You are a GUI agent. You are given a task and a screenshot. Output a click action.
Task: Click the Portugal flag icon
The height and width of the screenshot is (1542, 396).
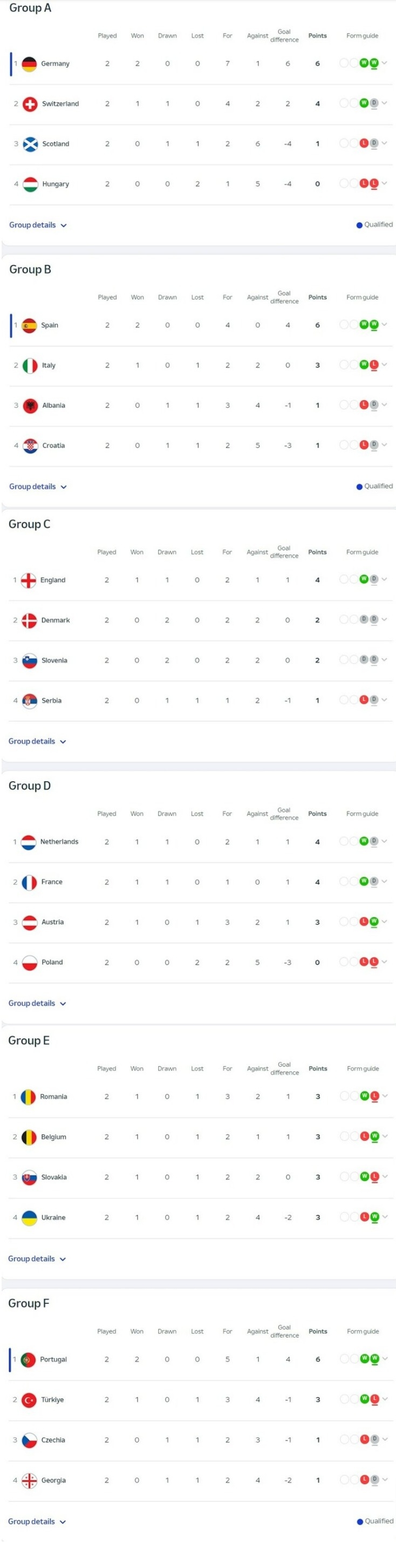[x=28, y=1359]
